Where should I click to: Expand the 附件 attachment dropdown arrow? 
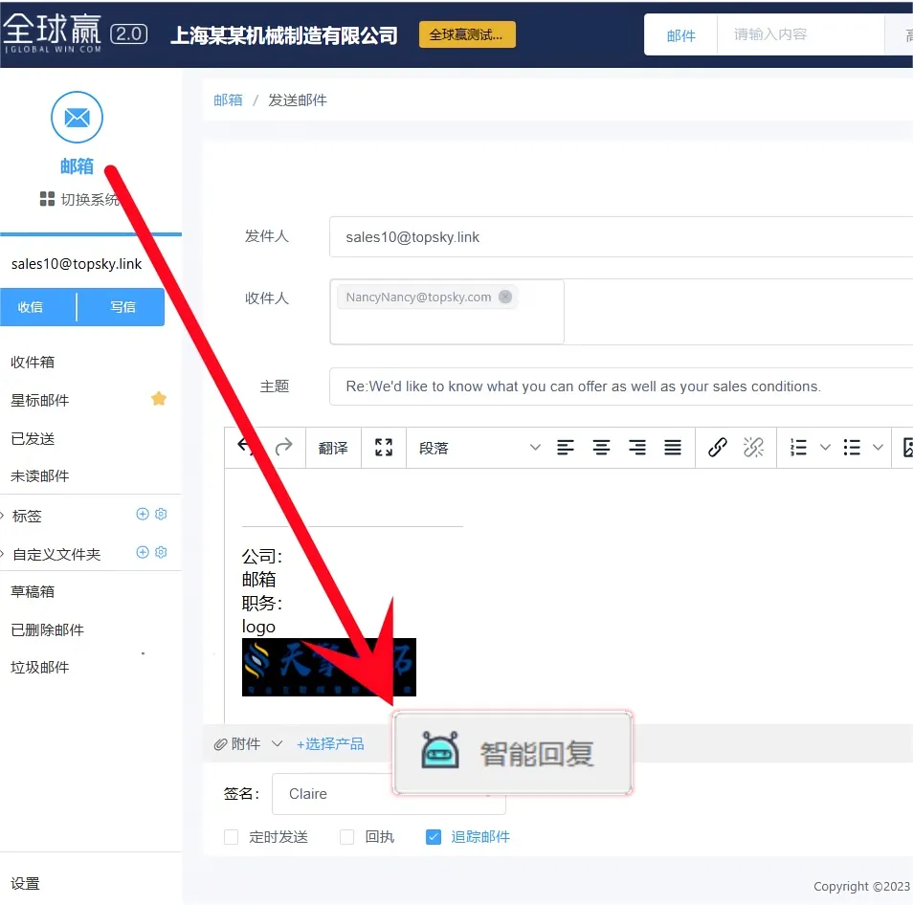[278, 743]
